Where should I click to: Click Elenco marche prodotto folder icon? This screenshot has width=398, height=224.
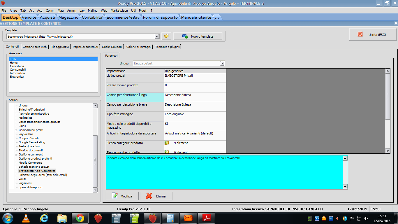pyautogui.click(x=167, y=152)
